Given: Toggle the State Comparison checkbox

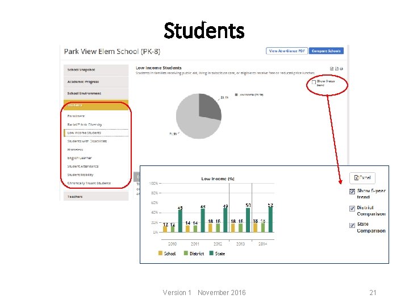Looking at the screenshot, I should coord(352,225).
